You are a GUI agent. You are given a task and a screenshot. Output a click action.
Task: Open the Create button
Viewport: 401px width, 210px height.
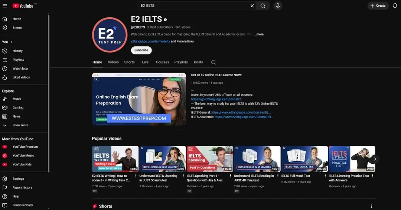click(x=378, y=6)
